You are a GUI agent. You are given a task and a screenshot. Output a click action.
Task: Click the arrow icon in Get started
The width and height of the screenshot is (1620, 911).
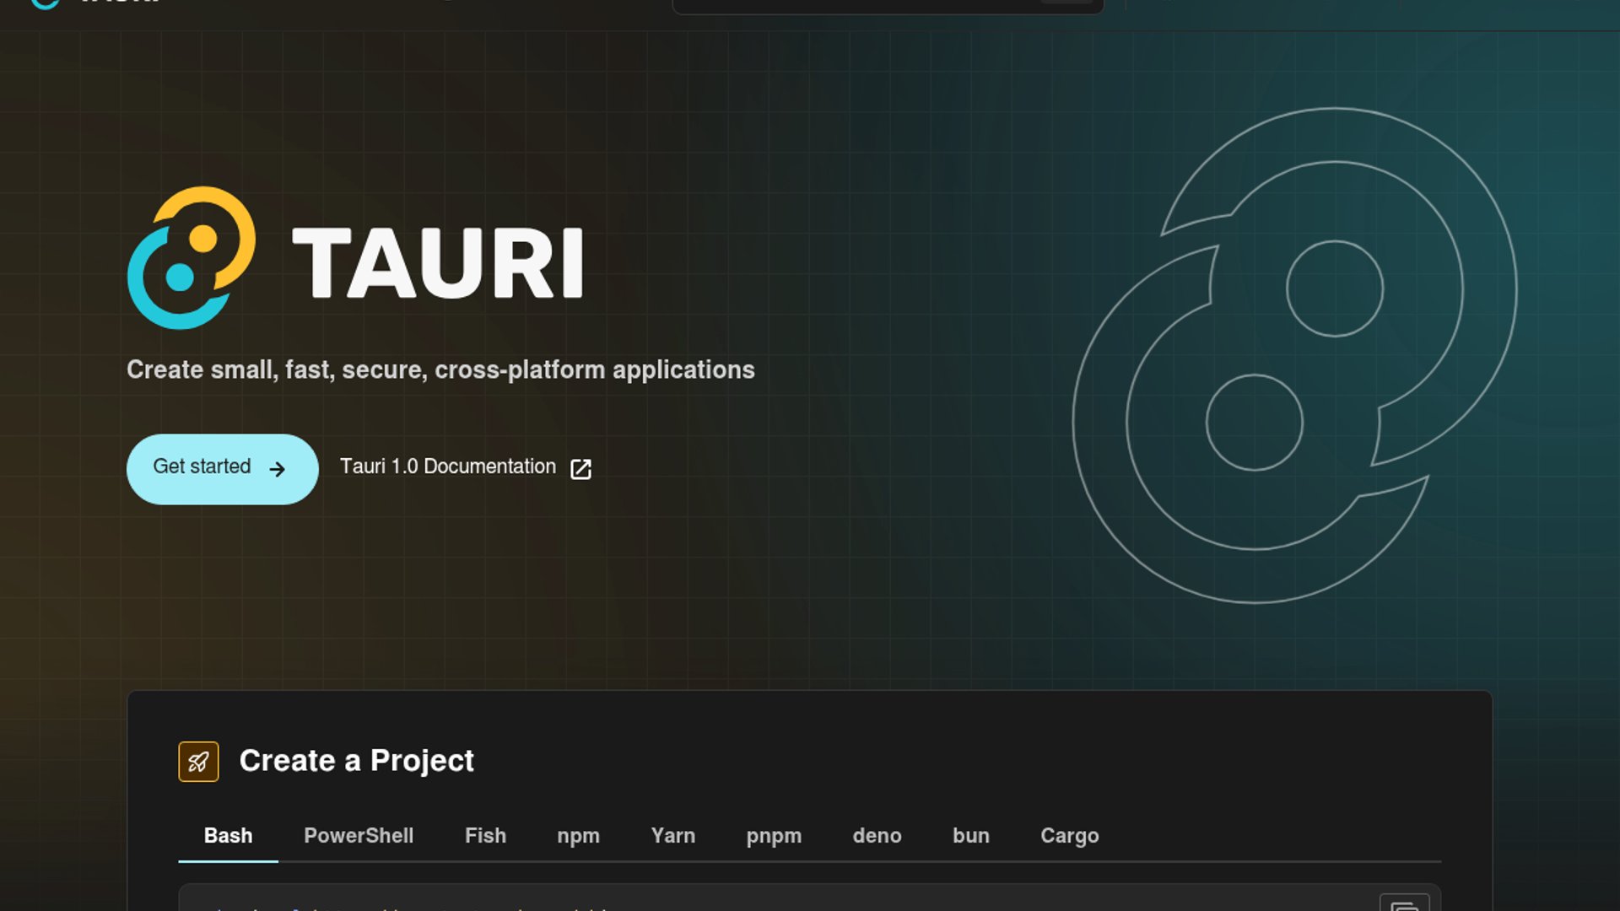277,469
